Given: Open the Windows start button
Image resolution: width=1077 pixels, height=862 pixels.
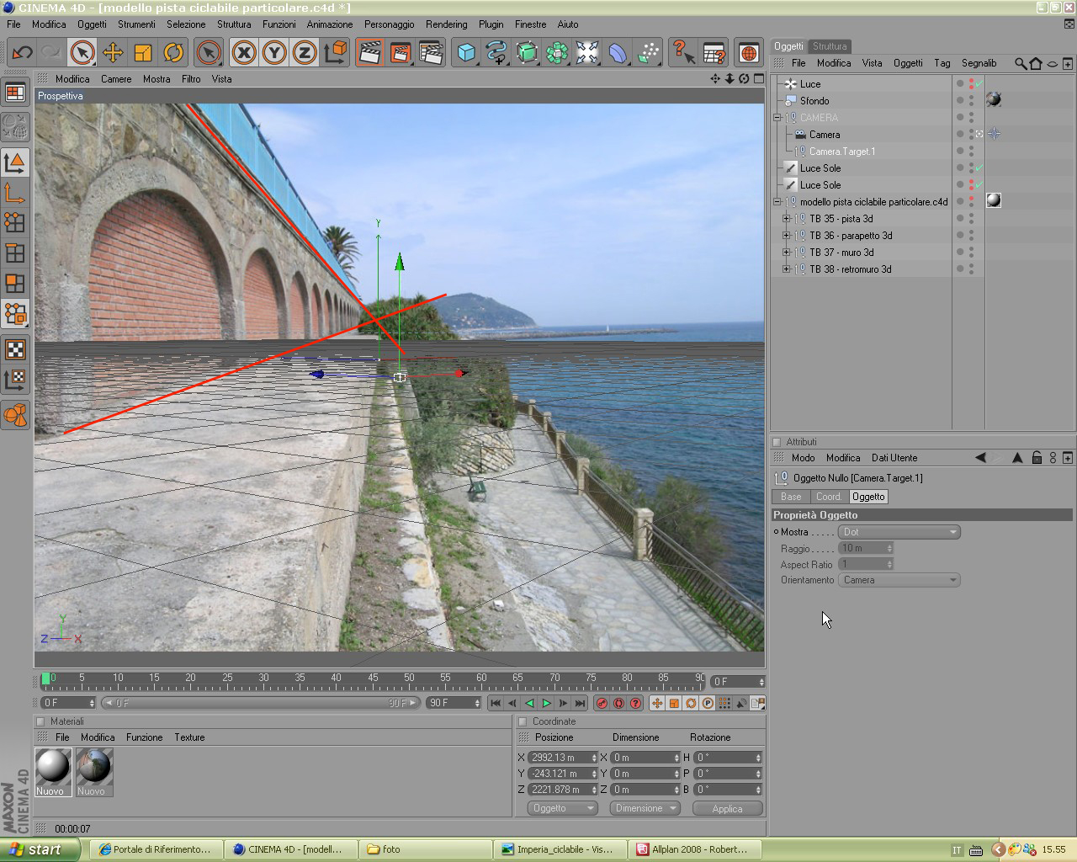Looking at the screenshot, I should pos(40,849).
